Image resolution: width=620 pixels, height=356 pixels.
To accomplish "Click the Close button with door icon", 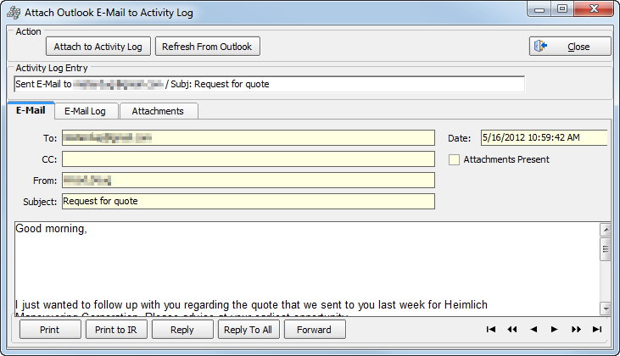I will [x=570, y=47].
